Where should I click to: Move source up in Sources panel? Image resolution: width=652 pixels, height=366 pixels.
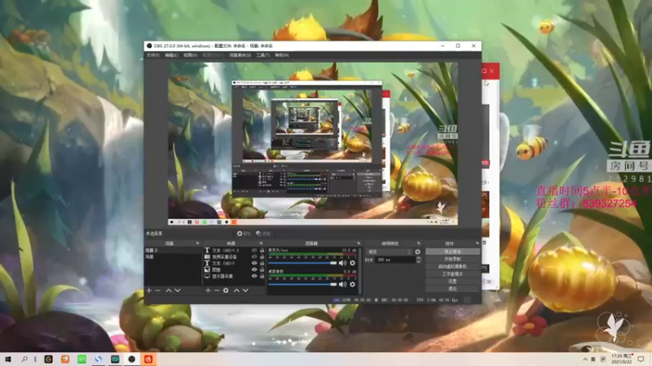pyautogui.click(x=236, y=290)
